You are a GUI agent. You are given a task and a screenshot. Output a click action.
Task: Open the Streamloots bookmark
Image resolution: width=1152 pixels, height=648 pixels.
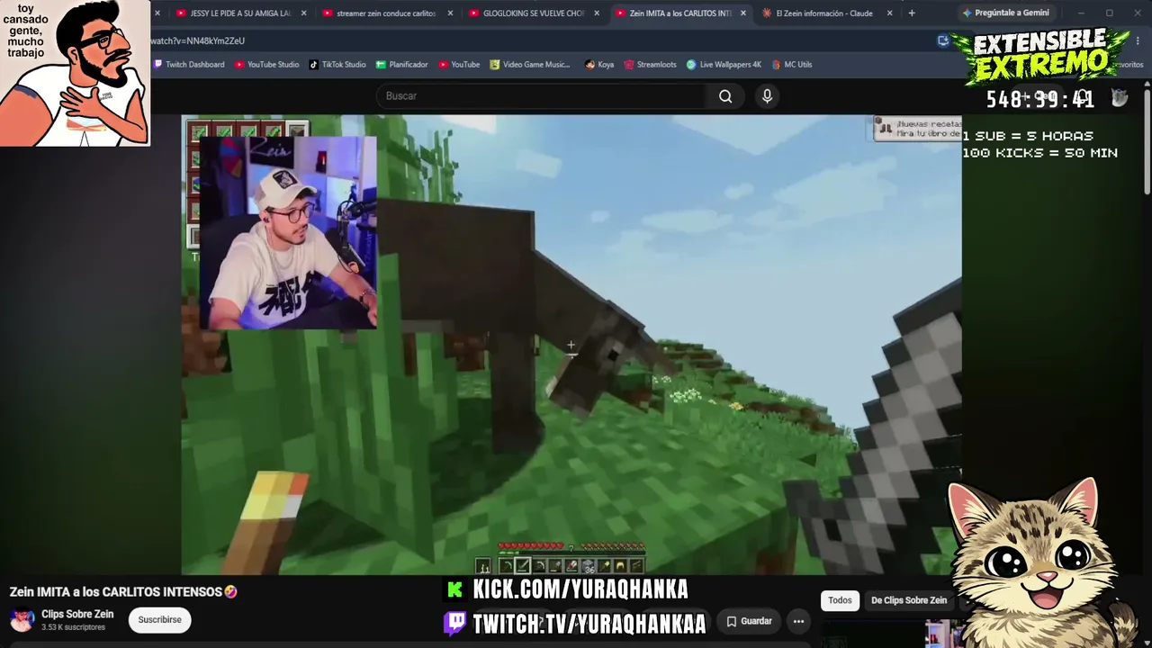coord(650,65)
